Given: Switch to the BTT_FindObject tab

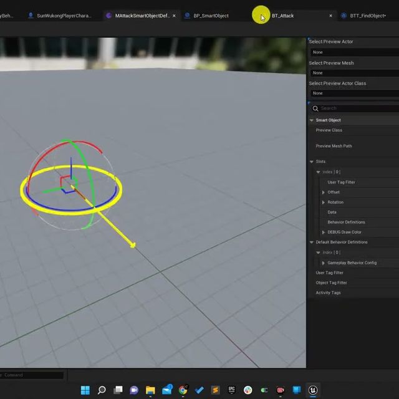Looking at the screenshot, I should pyautogui.click(x=368, y=16).
